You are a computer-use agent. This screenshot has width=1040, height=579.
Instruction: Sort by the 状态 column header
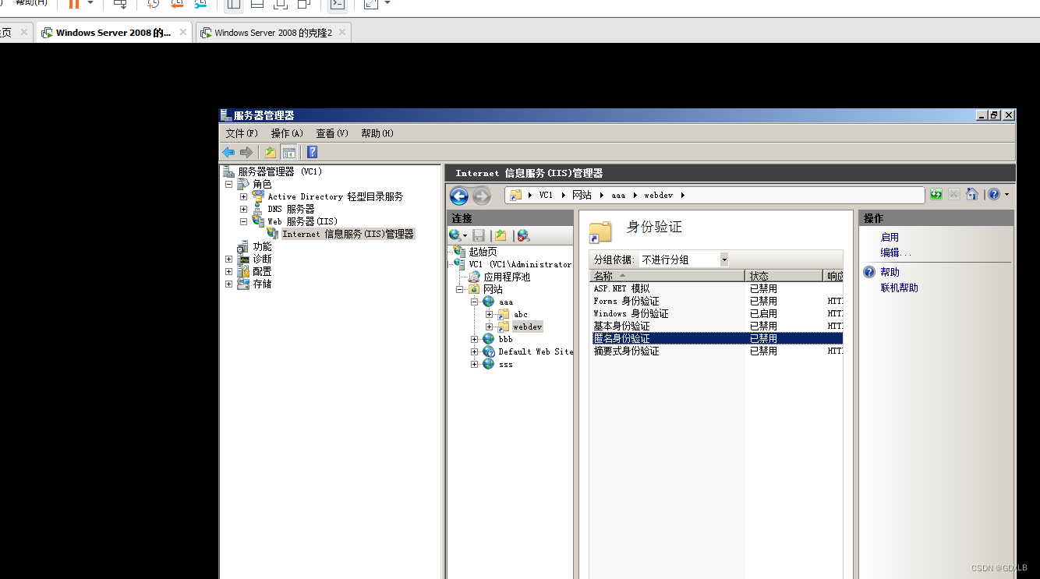point(784,276)
